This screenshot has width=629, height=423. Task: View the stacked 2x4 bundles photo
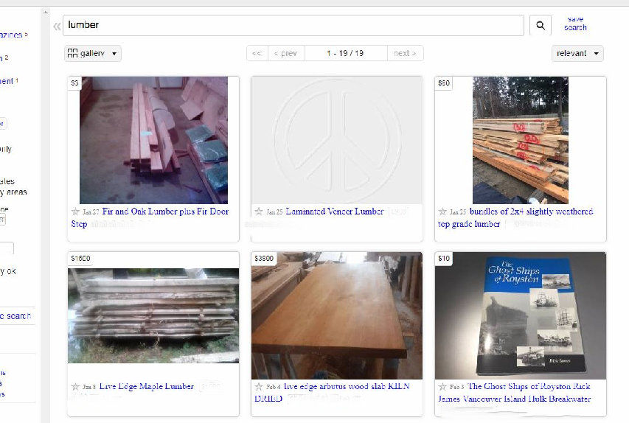point(521,140)
